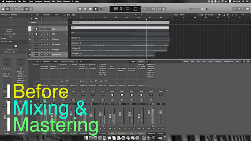251x141 pixels.
Task: Expand the More section in inspector
Action: coord(4,39)
